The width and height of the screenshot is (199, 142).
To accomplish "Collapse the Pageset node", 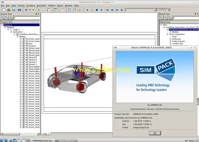I will pos(5,27).
